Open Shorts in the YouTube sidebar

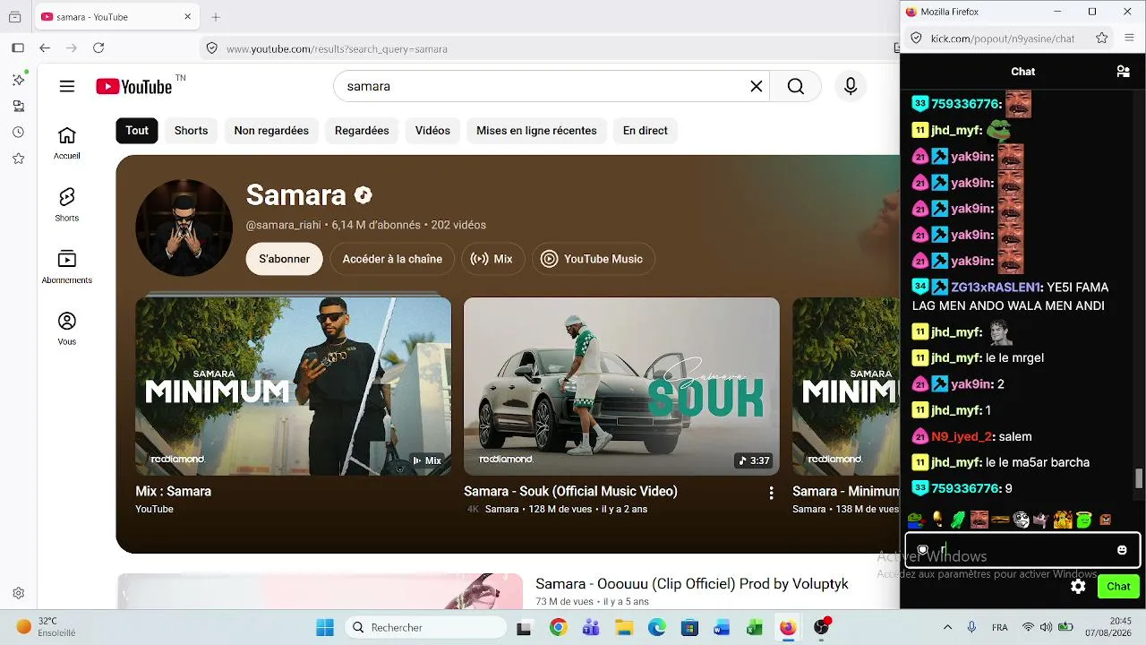[67, 205]
